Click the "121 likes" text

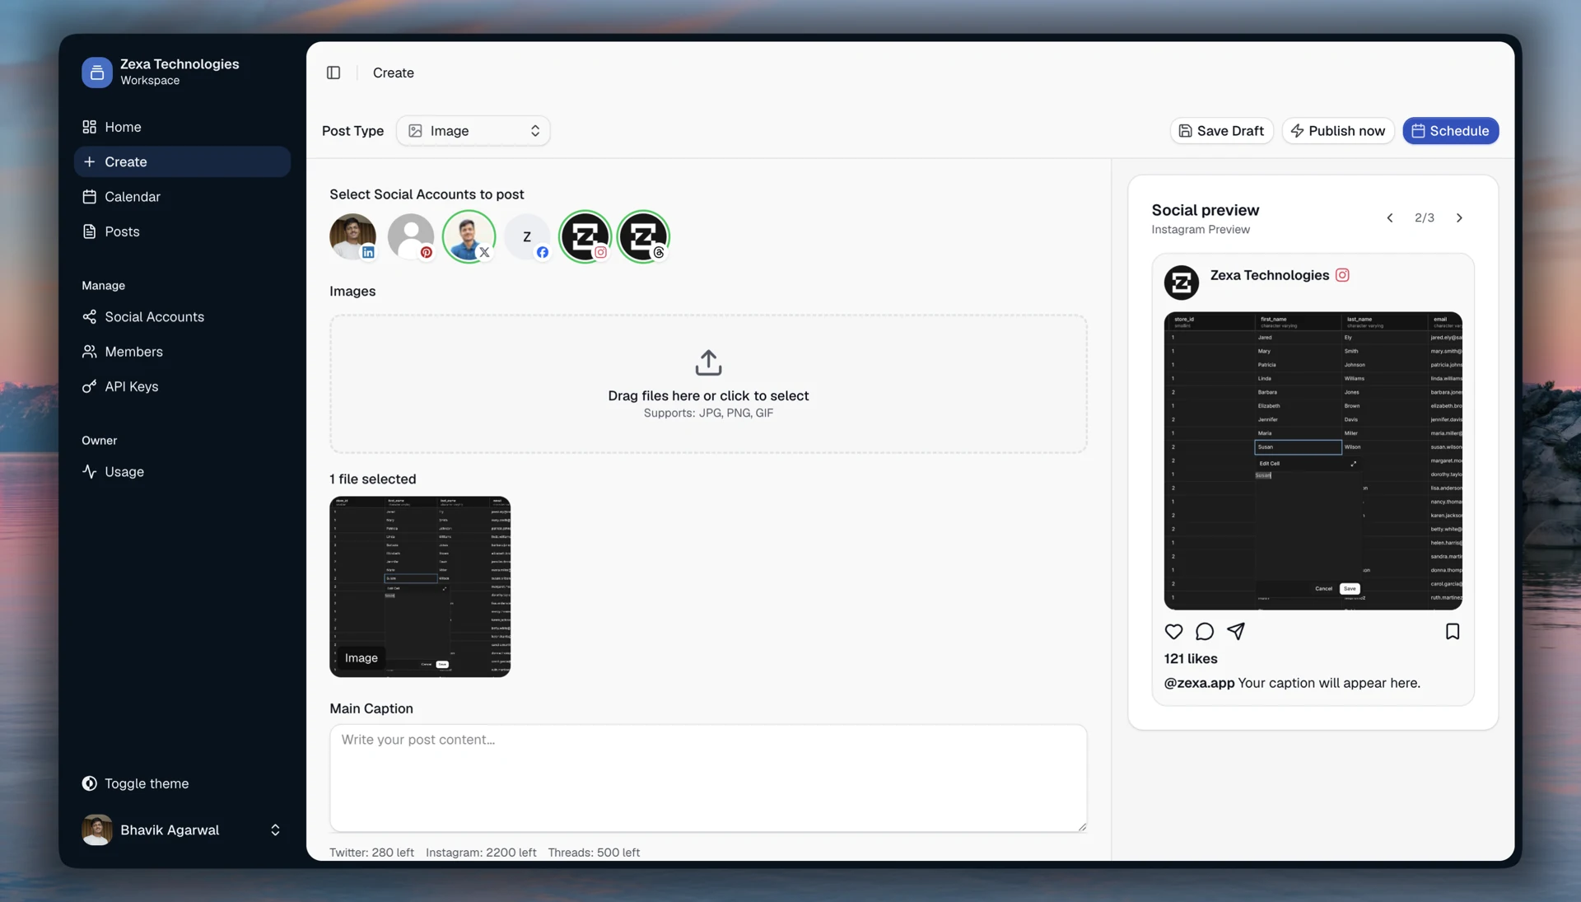pyautogui.click(x=1191, y=659)
